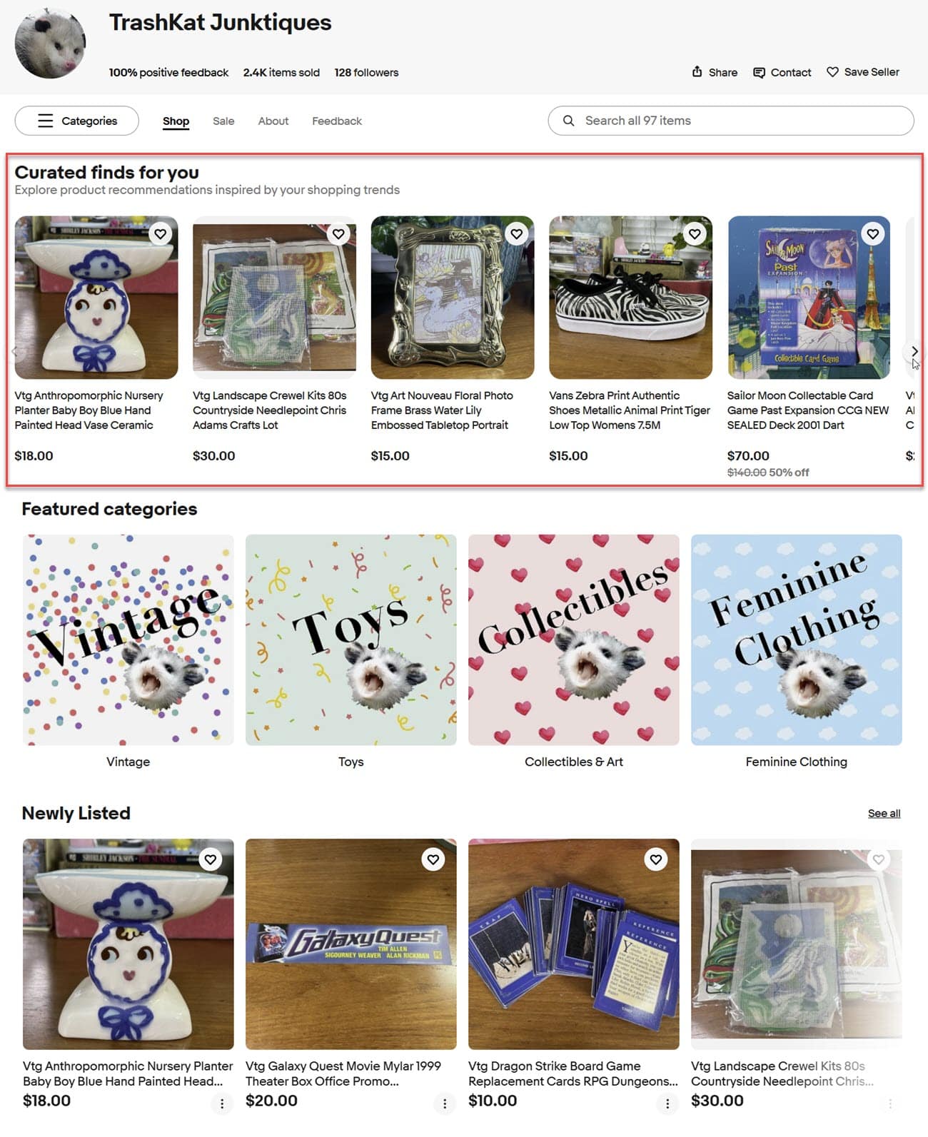Image resolution: width=928 pixels, height=1137 pixels.
Task: Toggle watchlist heart on Sailor Moon card game
Action: [x=872, y=234]
